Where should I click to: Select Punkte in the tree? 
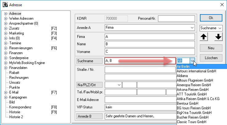tap(14, 87)
